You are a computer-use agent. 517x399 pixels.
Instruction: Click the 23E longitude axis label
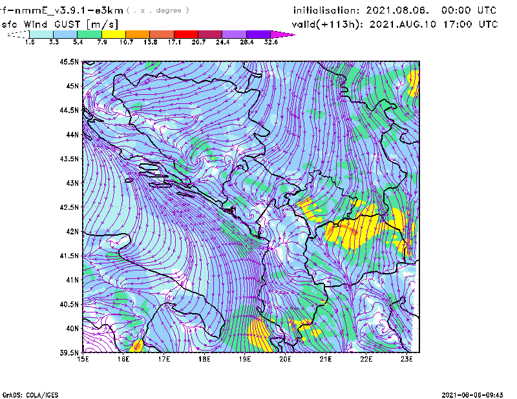point(407,360)
